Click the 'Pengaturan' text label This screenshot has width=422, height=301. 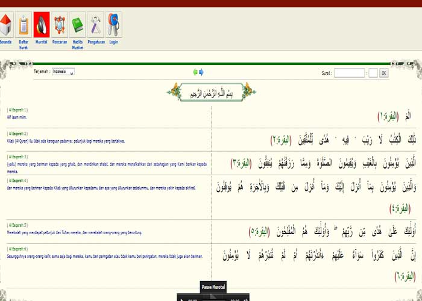(96, 42)
